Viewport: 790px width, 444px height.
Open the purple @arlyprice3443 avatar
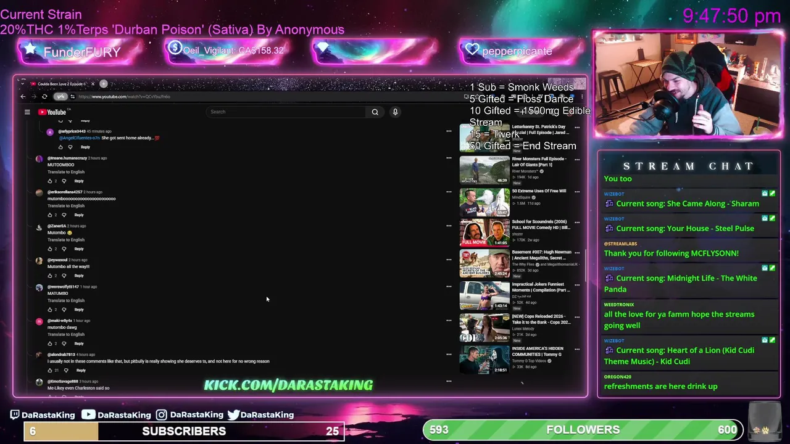point(50,132)
